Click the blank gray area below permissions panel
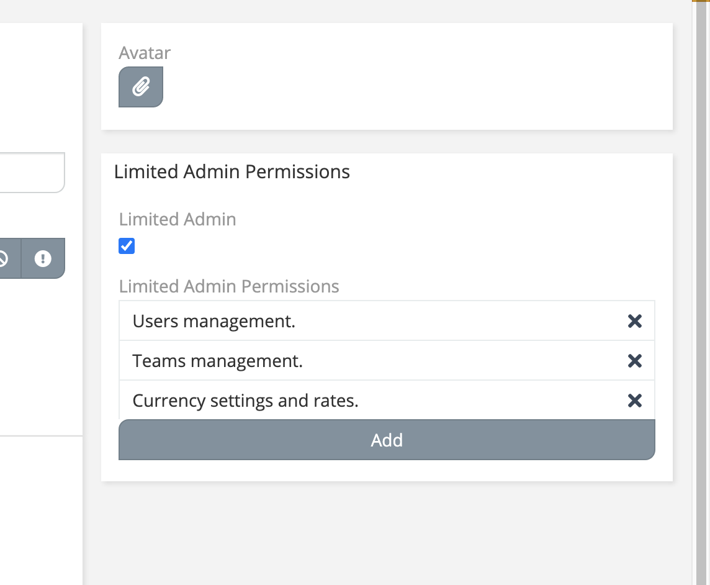The image size is (710, 585). coord(385,534)
